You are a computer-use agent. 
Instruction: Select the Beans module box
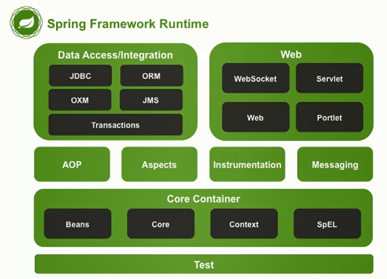(78, 224)
